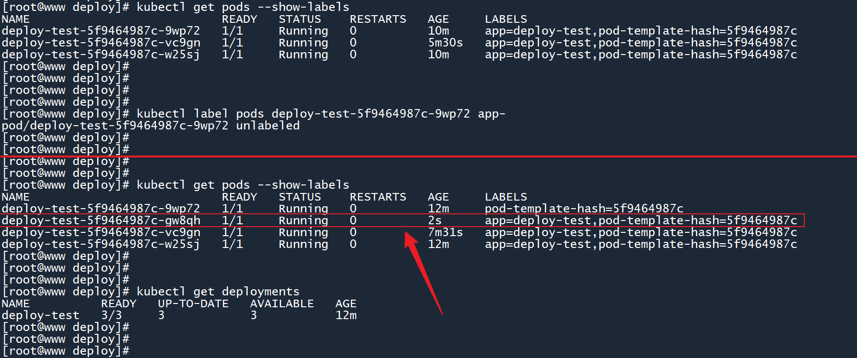The height and width of the screenshot is (358, 857).
Task: Click the highlighted pod name ending in gw8qh
Action: (101, 220)
